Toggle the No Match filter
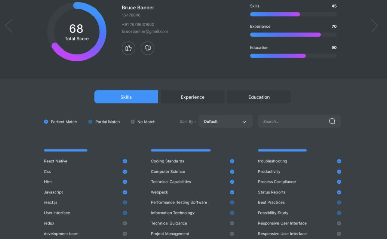387x239 pixels. pos(143,122)
